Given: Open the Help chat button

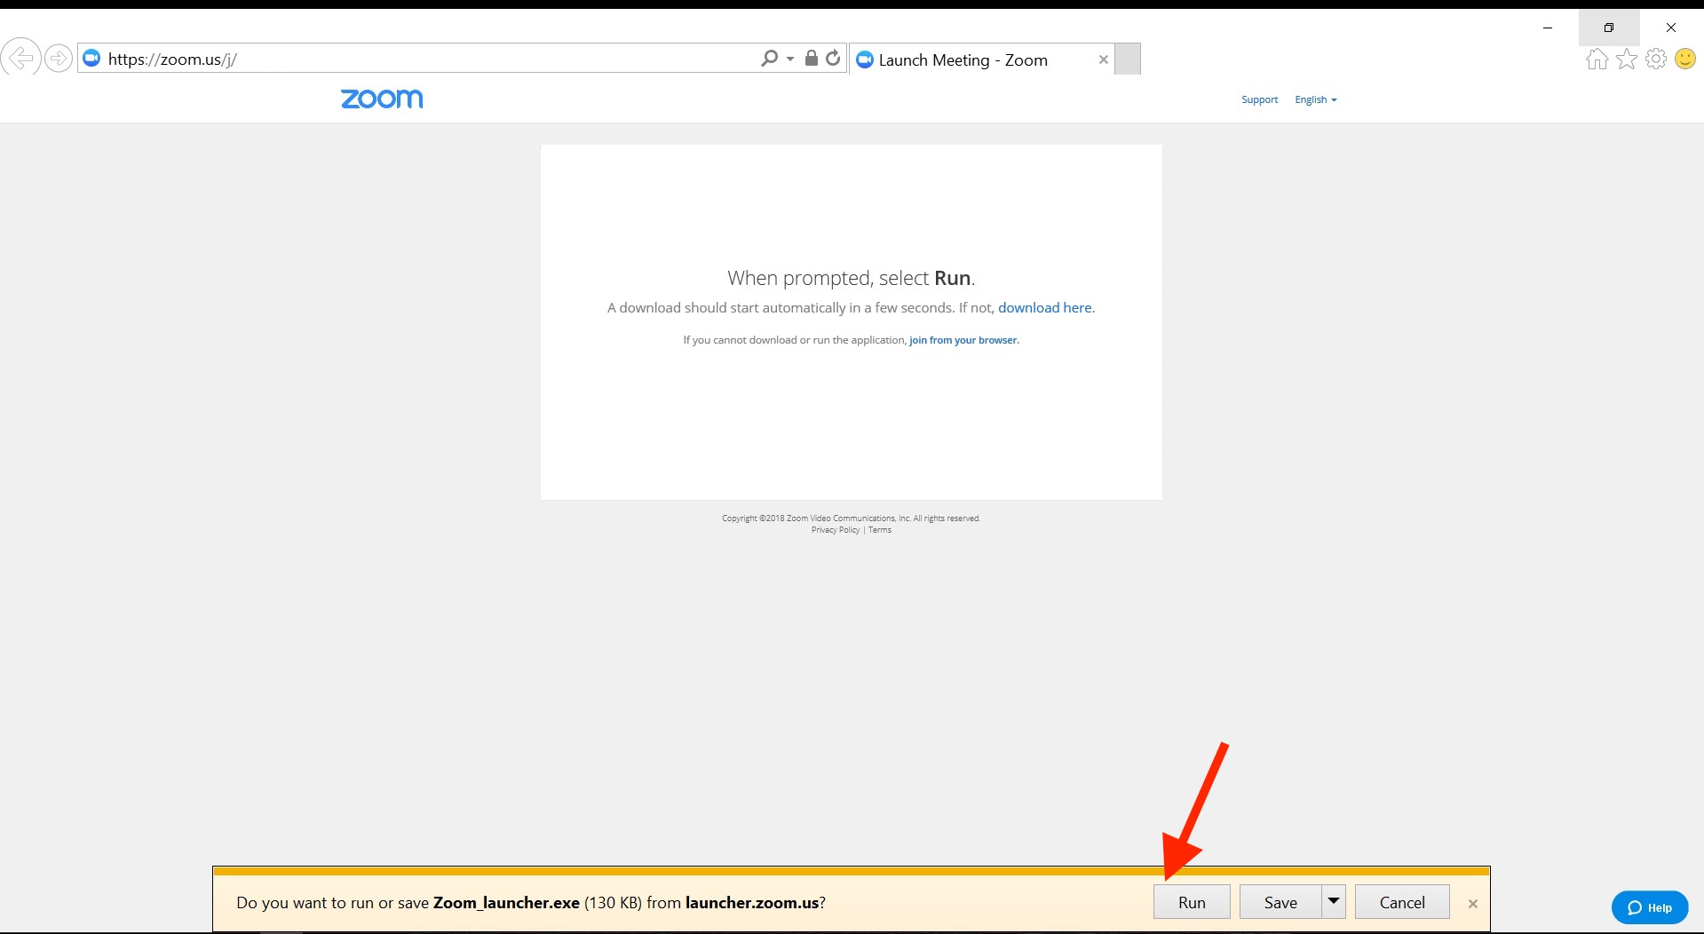Looking at the screenshot, I should [x=1650, y=907].
